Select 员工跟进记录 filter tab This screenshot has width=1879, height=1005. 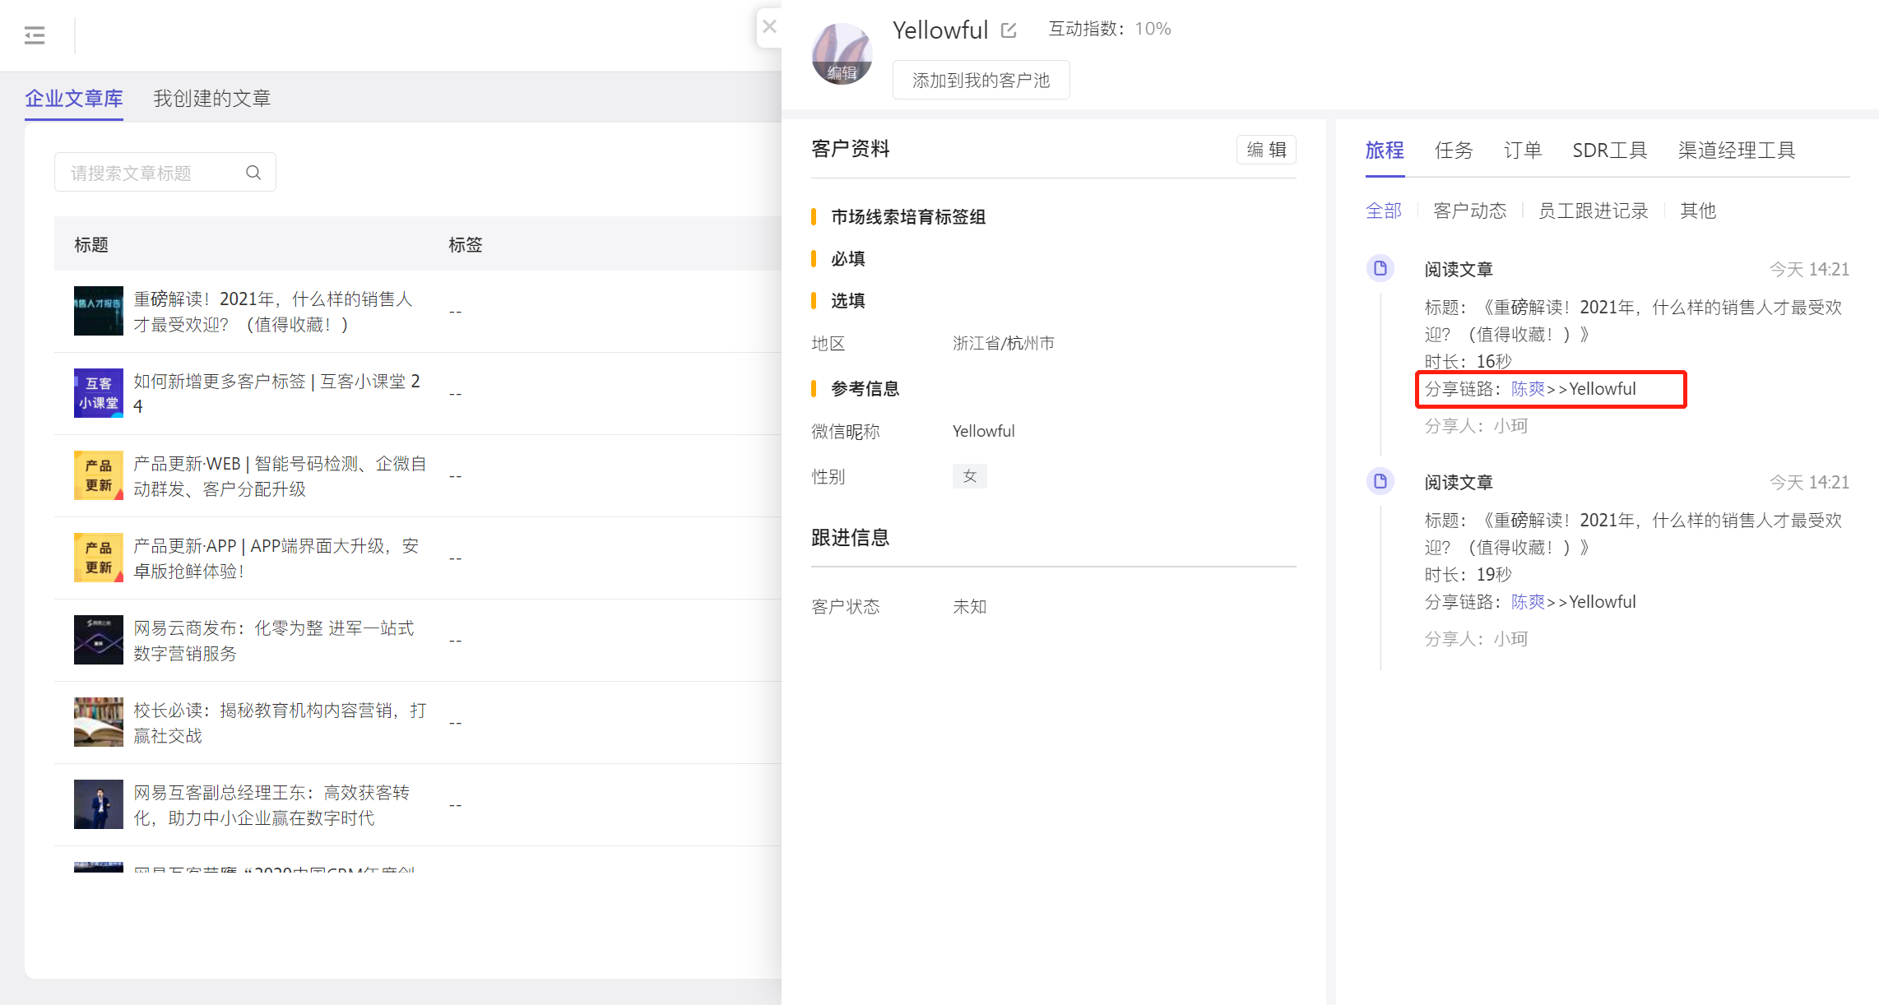click(1594, 209)
